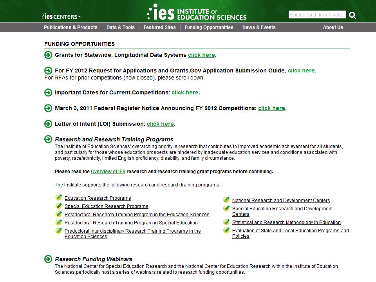This screenshot has height=282, width=376.
Task: Click the Research and Research Training Programs heading
Action: point(114,139)
